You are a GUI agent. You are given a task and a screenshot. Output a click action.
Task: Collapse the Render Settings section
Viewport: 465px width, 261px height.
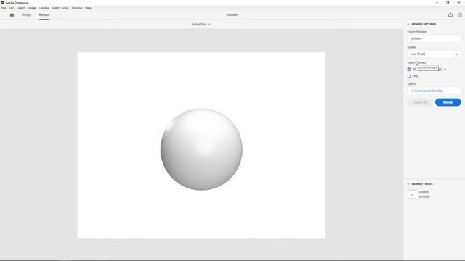[408, 24]
